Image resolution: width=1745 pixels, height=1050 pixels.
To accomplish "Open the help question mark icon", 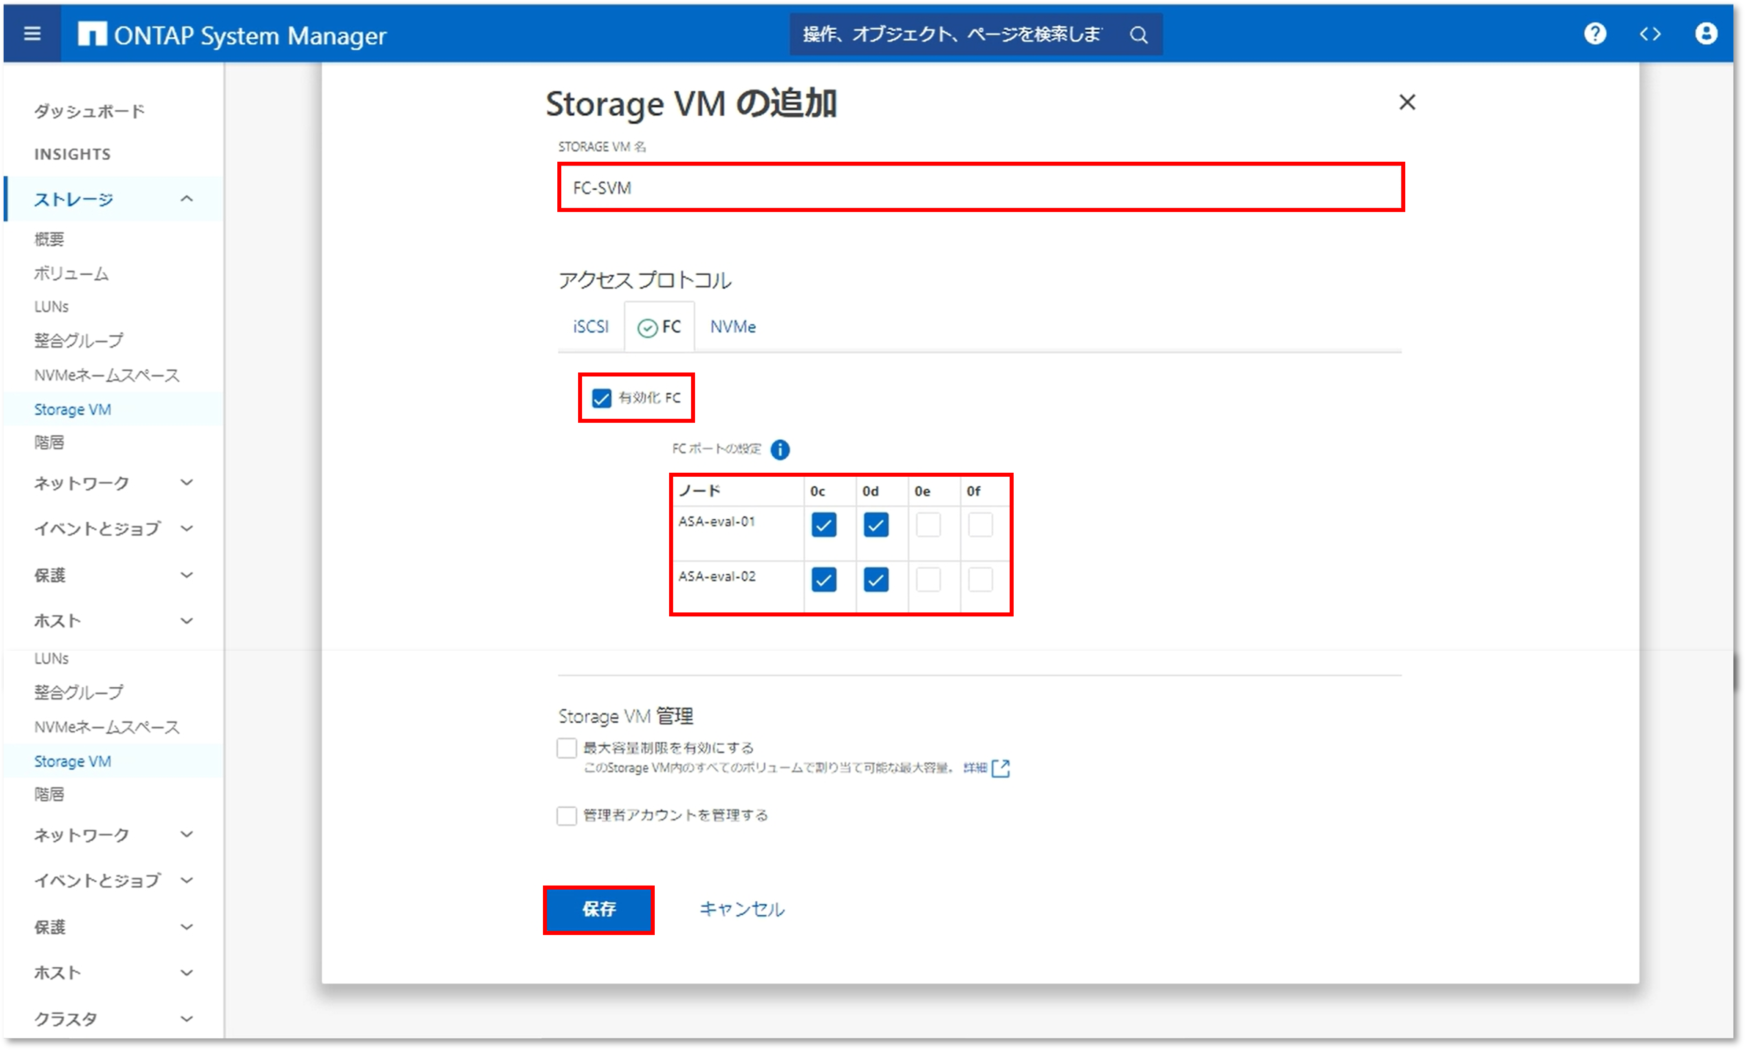I will (1594, 33).
